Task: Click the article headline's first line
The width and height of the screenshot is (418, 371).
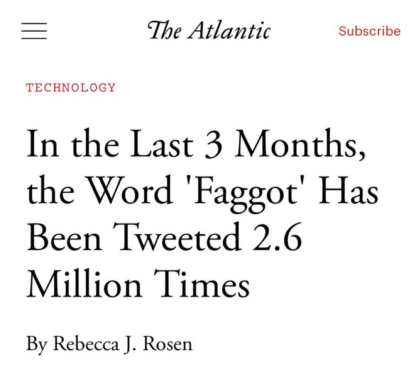Action: click(196, 145)
